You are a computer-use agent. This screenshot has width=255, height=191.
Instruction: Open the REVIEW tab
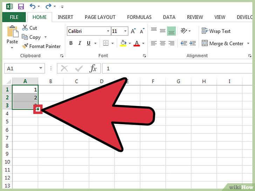click(x=195, y=17)
